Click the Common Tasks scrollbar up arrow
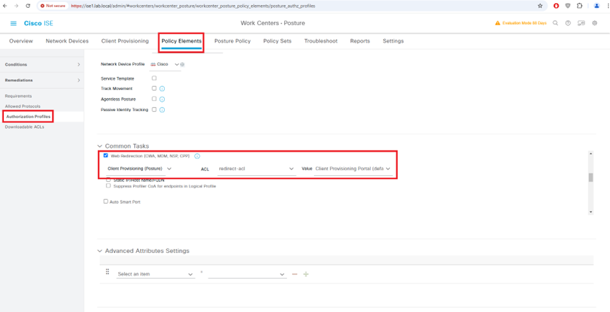The width and height of the screenshot is (610, 312). [x=591, y=154]
